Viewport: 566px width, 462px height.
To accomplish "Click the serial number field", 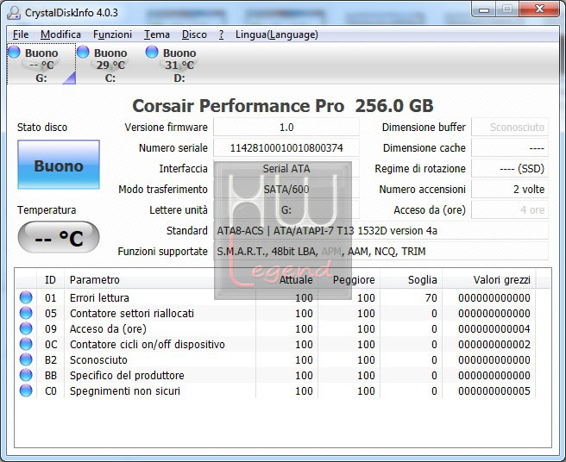I will 286,148.
